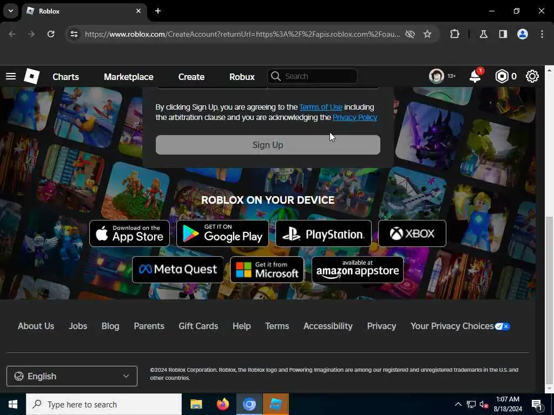Open the taskbar clock and date
The height and width of the screenshot is (415, 554).
(x=507, y=404)
